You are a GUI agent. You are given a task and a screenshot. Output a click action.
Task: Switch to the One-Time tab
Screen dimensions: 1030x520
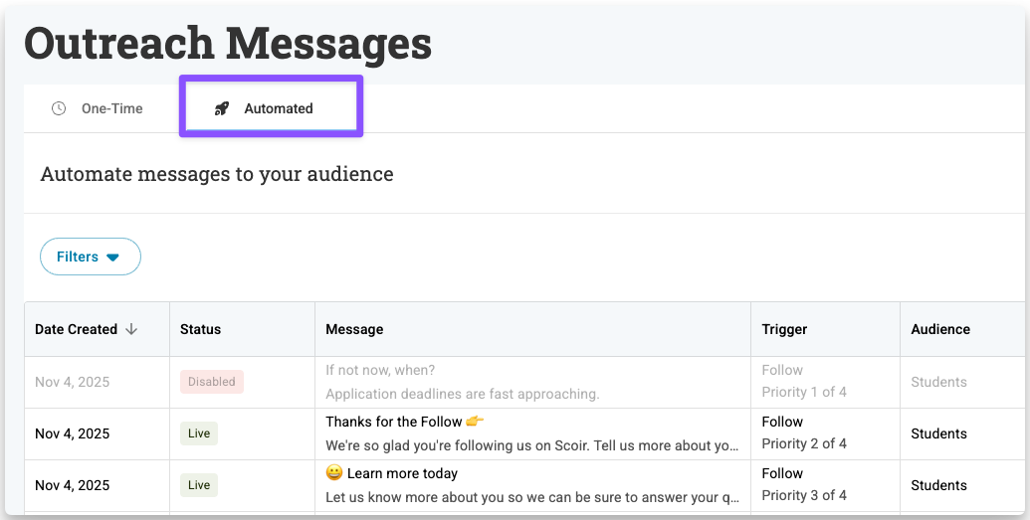[x=98, y=108]
